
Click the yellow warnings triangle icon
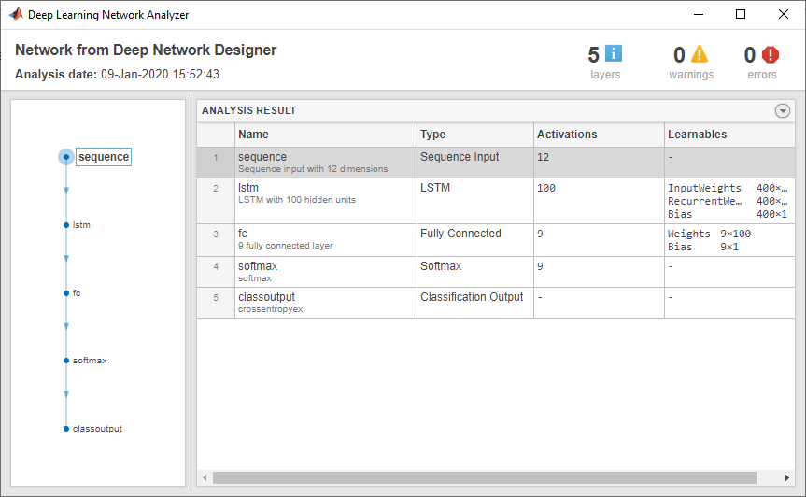699,54
